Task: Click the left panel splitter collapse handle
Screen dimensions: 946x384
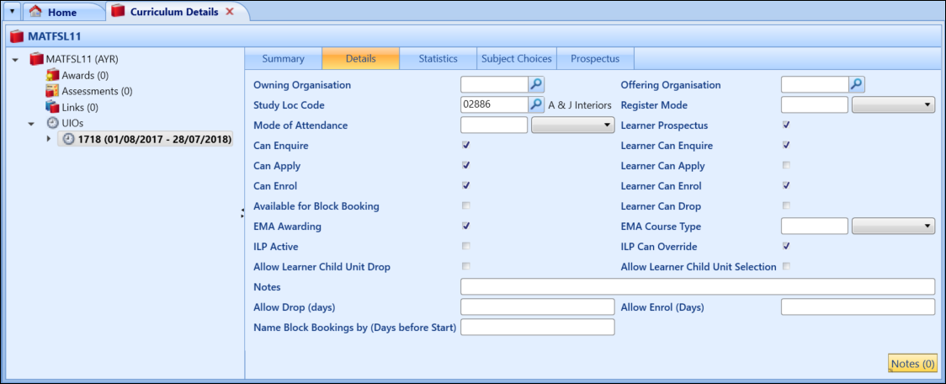Action: tap(242, 212)
